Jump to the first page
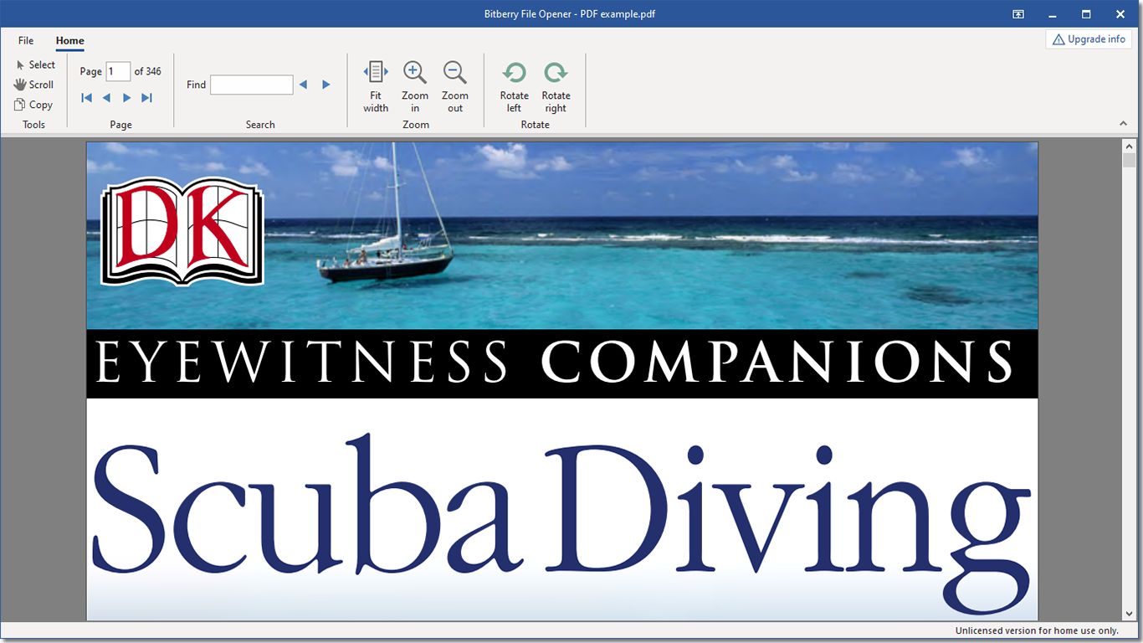 coord(86,98)
